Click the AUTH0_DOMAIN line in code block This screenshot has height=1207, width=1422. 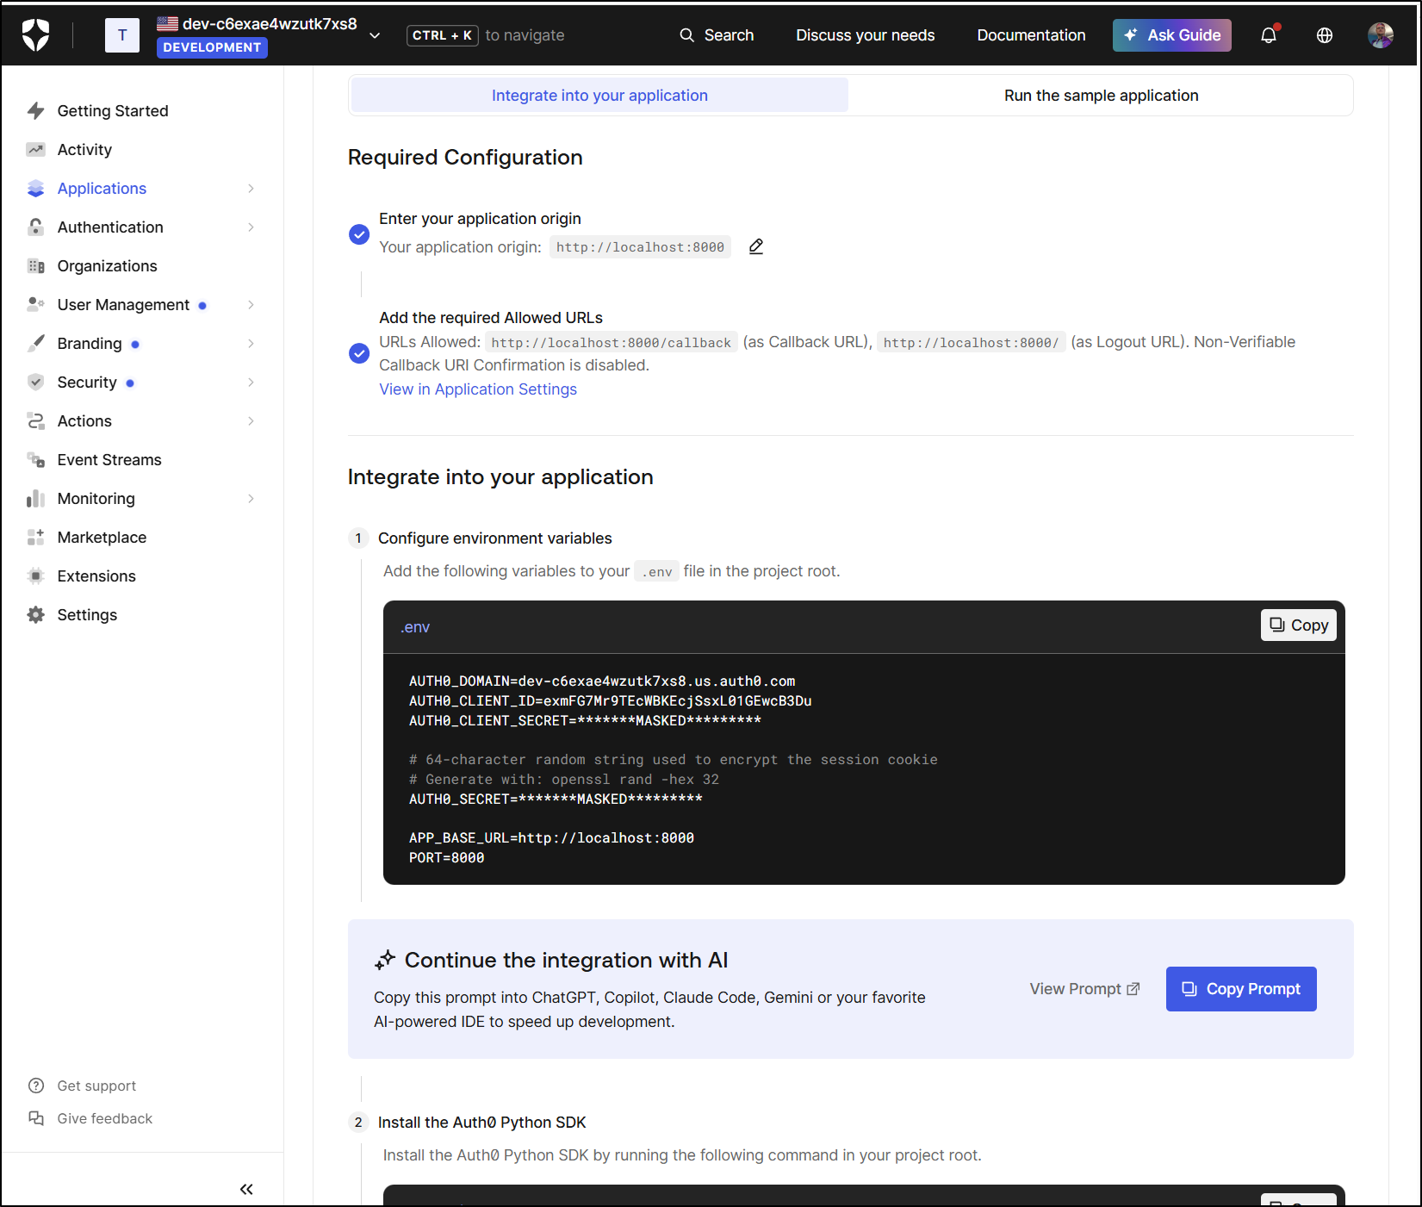point(602,681)
